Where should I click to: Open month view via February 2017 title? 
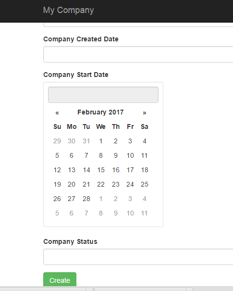(x=101, y=112)
